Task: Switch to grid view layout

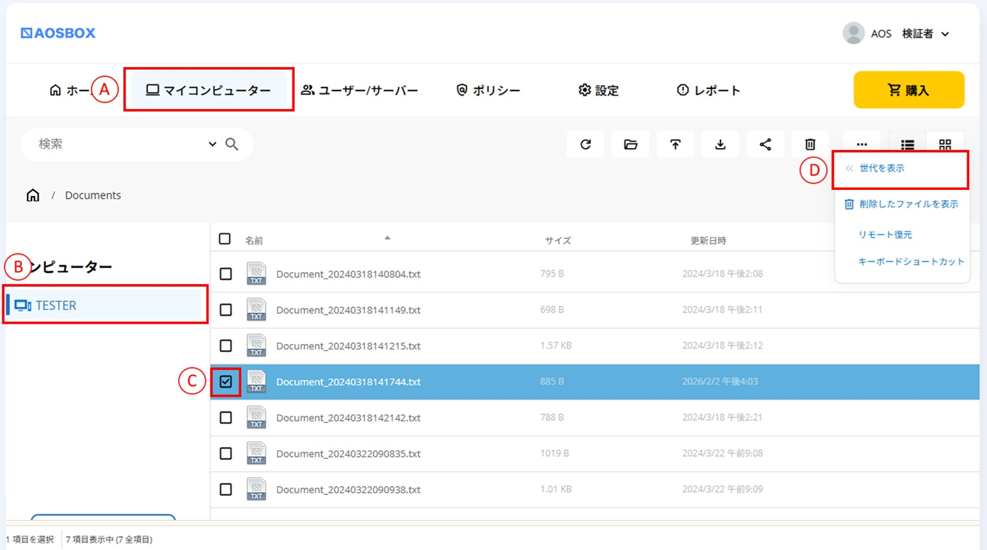Action: point(945,145)
